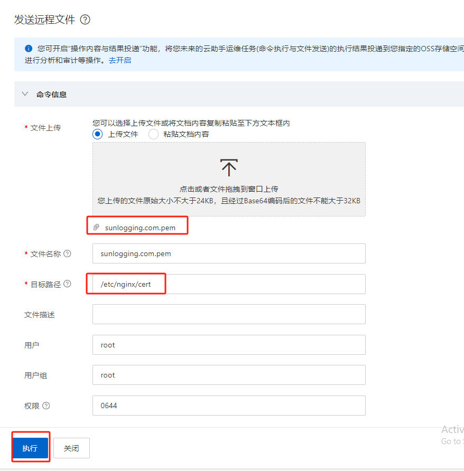Click help icon beside 目标路径 label
464x471 pixels.
click(x=67, y=284)
